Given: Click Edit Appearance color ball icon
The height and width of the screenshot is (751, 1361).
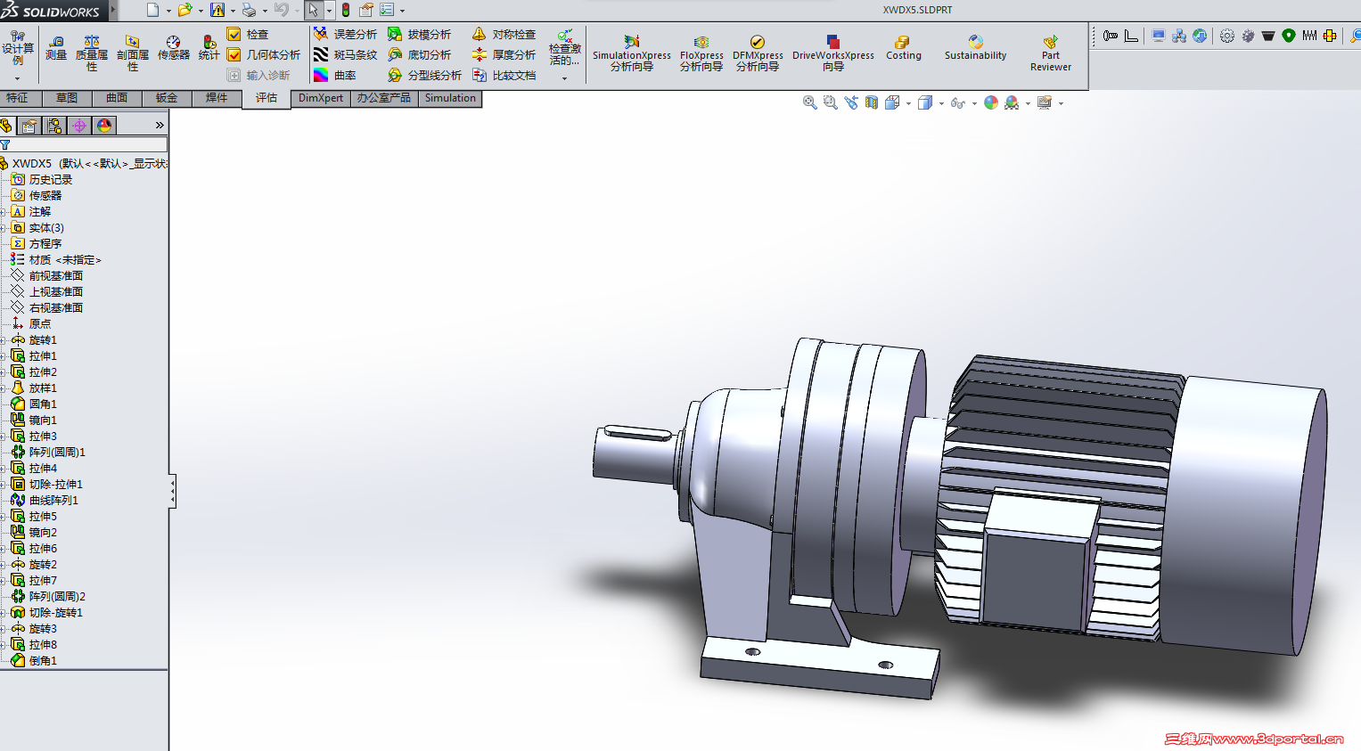Looking at the screenshot, I should click(x=991, y=102).
